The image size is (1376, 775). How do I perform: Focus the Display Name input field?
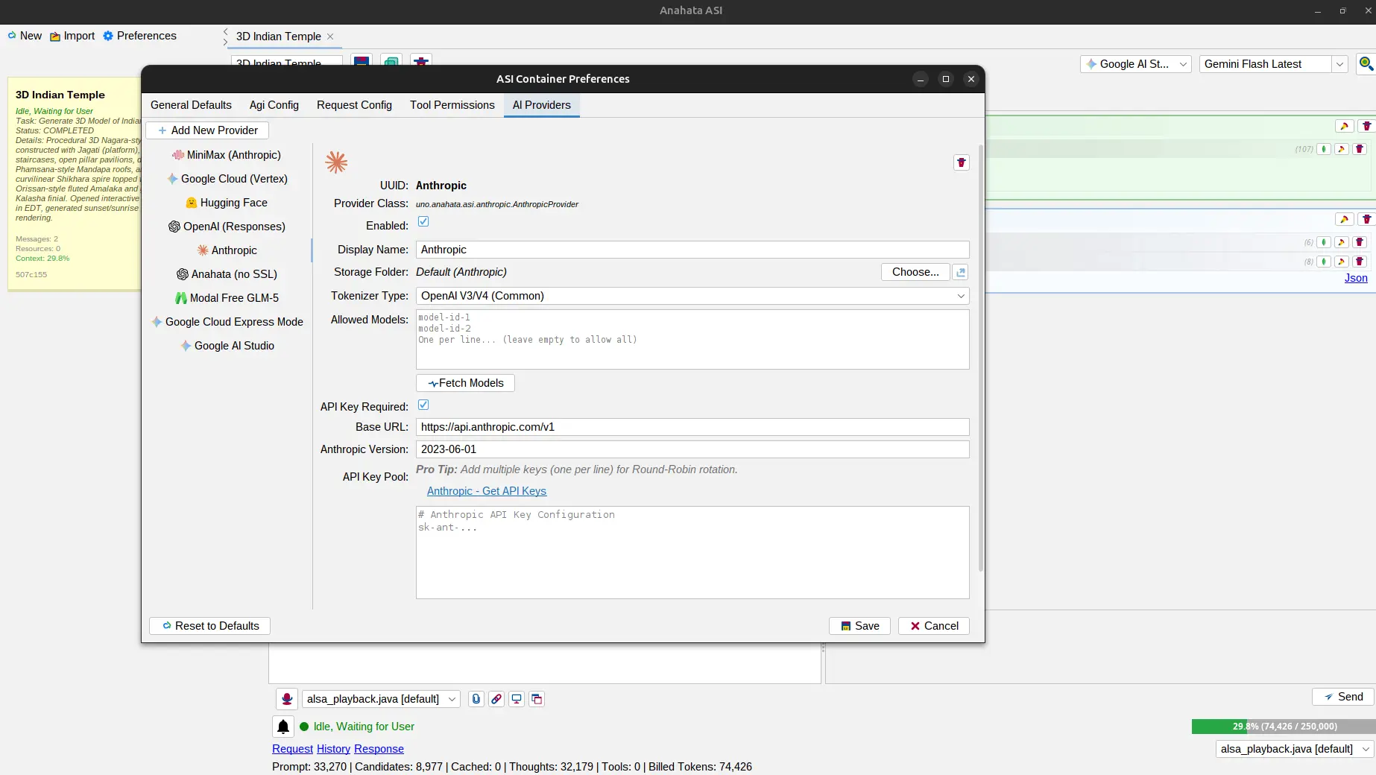[x=692, y=250]
